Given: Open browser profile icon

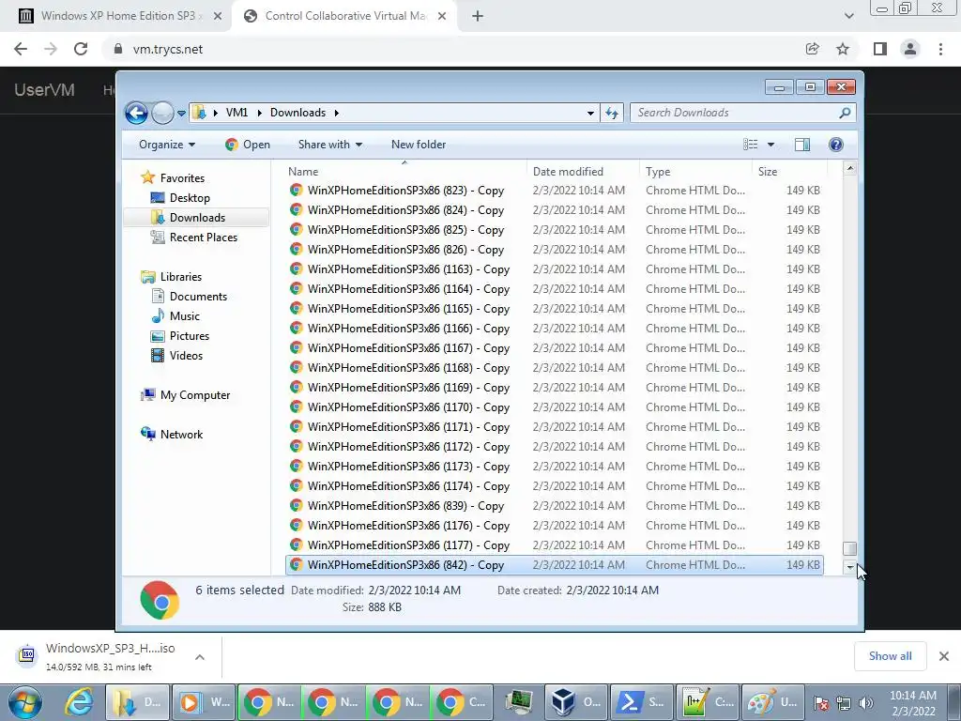Looking at the screenshot, I should click(910, 49).
